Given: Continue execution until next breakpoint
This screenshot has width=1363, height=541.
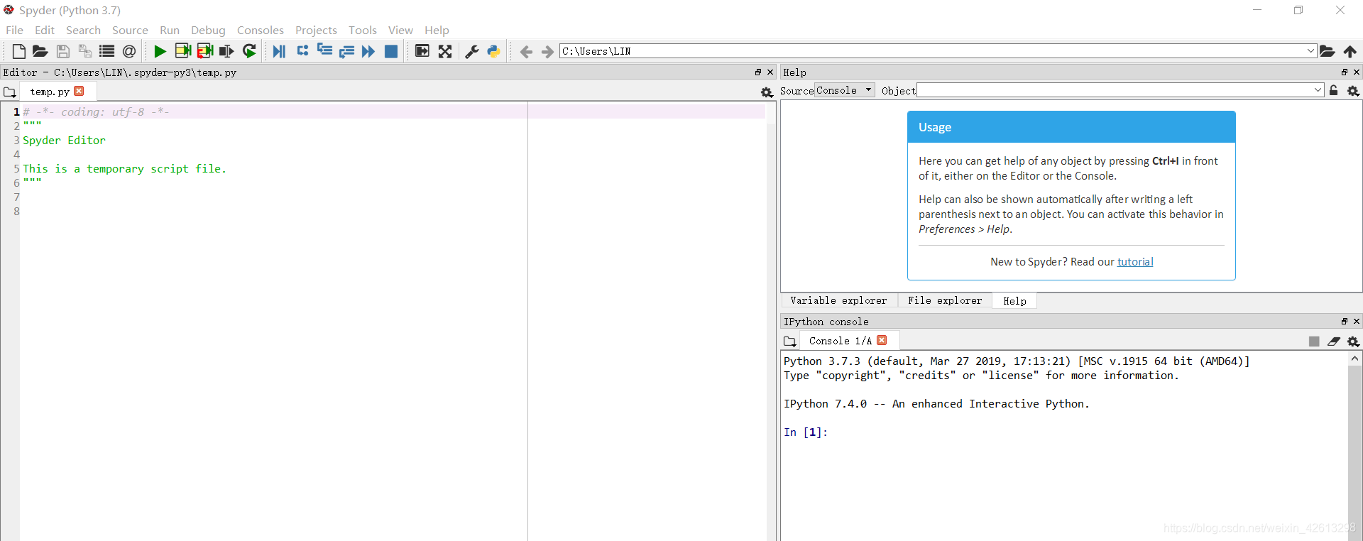Looking at the screenshot, I should click(368, 51).
